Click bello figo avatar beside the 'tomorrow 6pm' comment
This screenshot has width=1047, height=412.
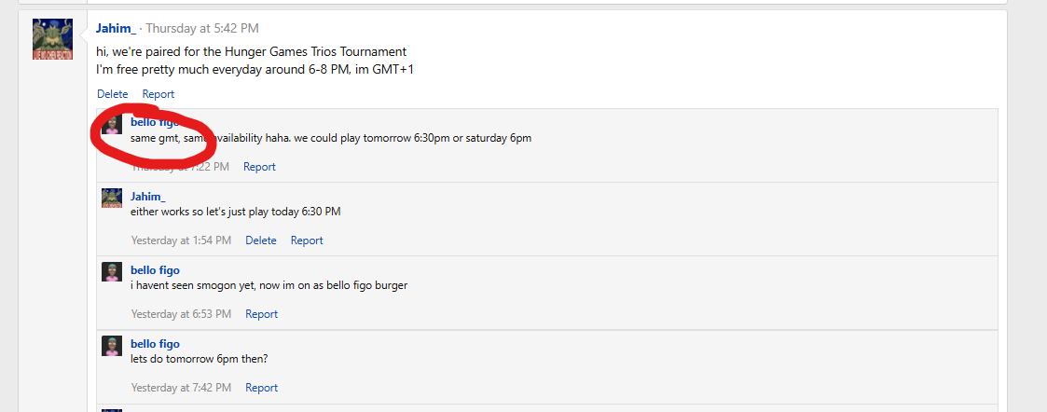112,345
